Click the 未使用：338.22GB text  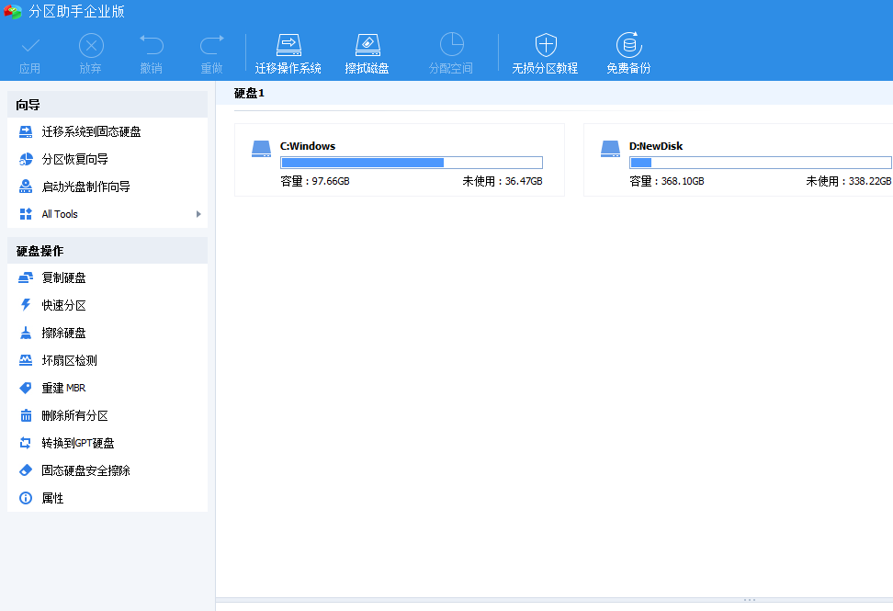pos(849,181)
